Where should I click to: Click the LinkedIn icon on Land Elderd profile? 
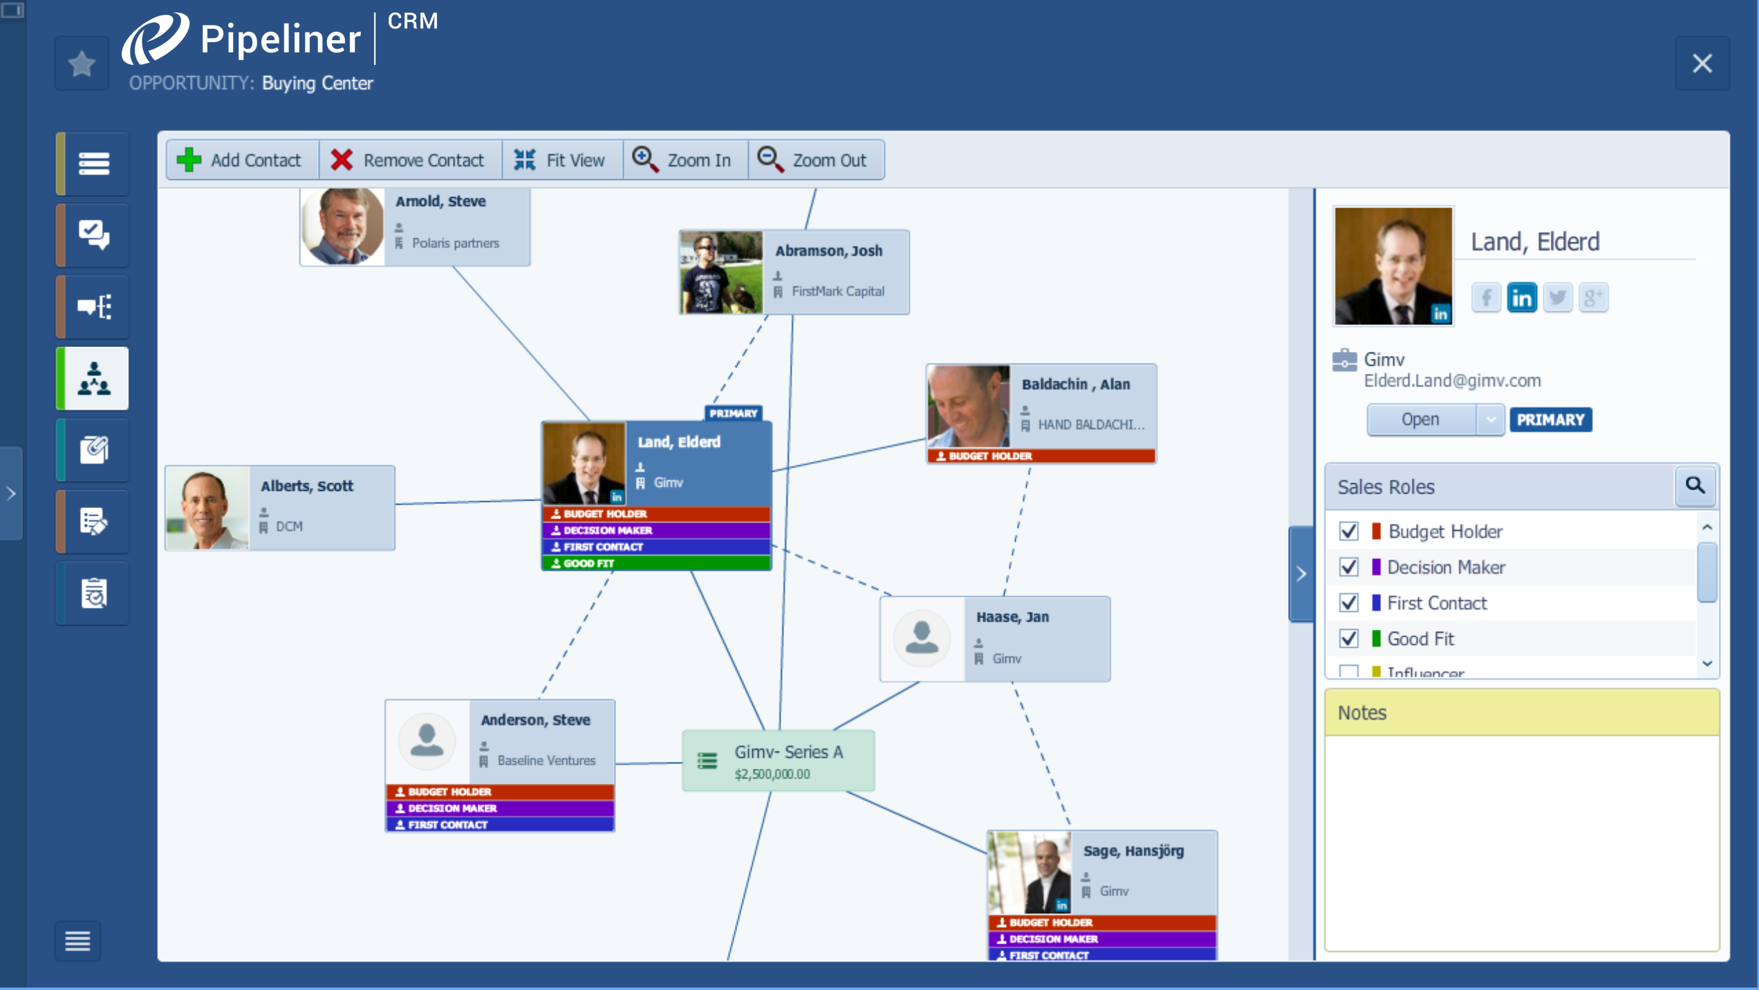point(1523,298)
